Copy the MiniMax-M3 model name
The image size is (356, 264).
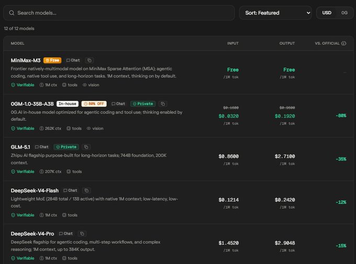pos(90,60)
